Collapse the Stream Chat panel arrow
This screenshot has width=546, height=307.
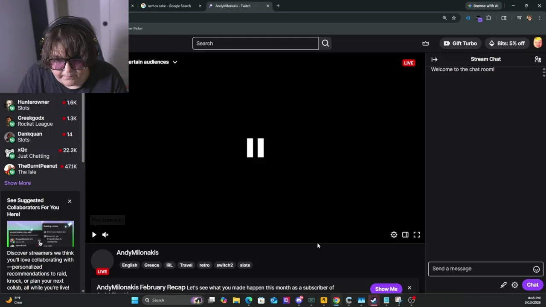click(x=434, y=59)
